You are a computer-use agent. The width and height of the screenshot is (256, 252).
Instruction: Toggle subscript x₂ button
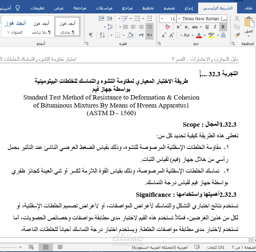187,27
